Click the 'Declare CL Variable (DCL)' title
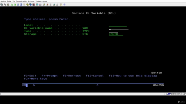186x104 pixels. click(x=94, y=13)
